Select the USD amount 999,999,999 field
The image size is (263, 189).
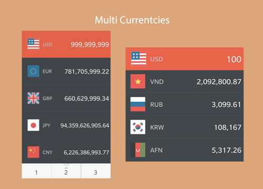(90, 45)
